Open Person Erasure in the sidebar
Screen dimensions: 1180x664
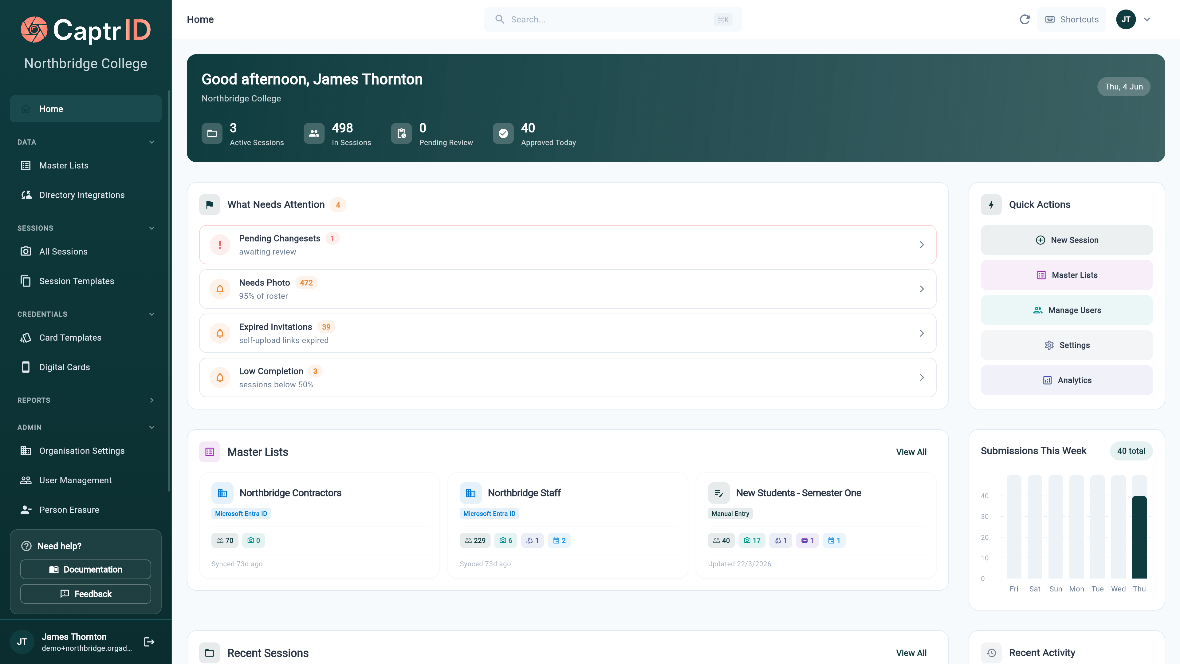click(x=86, y=510)
